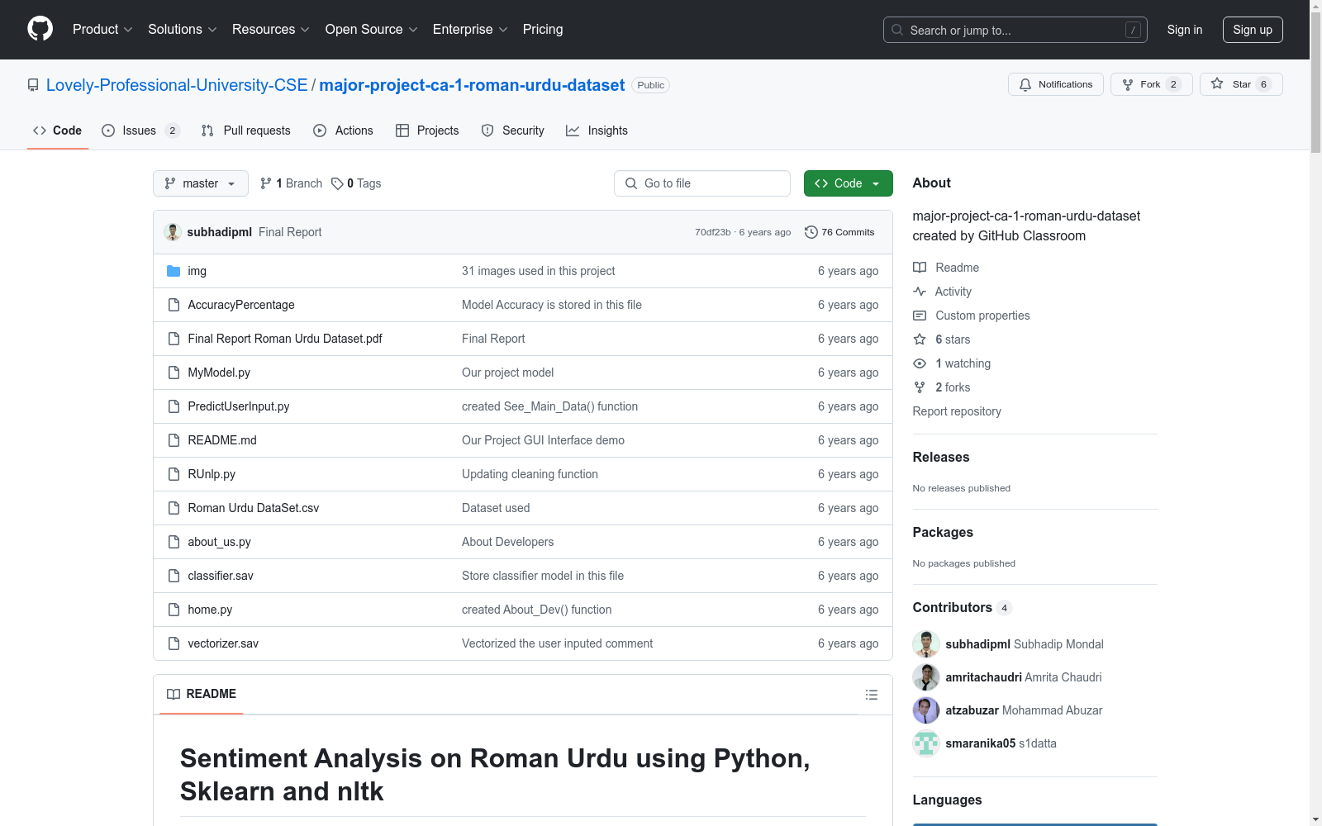Click subhadipml contributor avatar in sidebar

(x=926, y=644)
